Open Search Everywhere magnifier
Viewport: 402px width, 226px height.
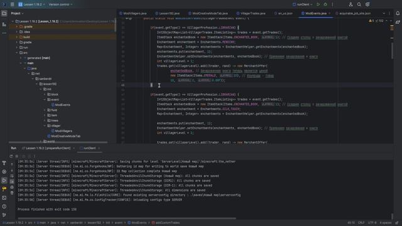(x=359, y=4)
